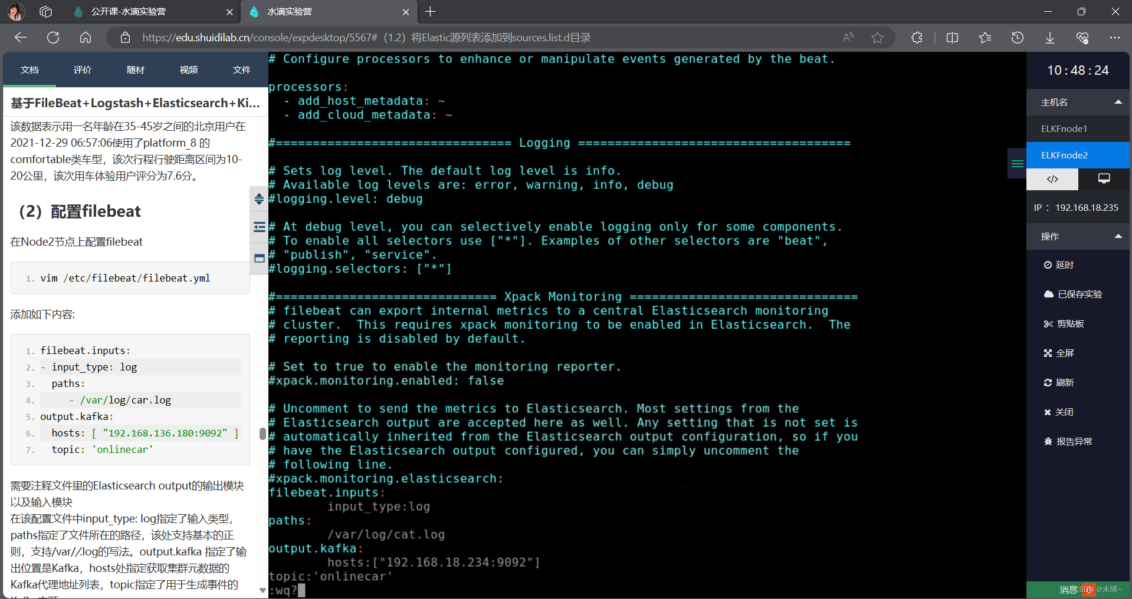
Task: Select the 文件 tab
Action: (242, 70)
